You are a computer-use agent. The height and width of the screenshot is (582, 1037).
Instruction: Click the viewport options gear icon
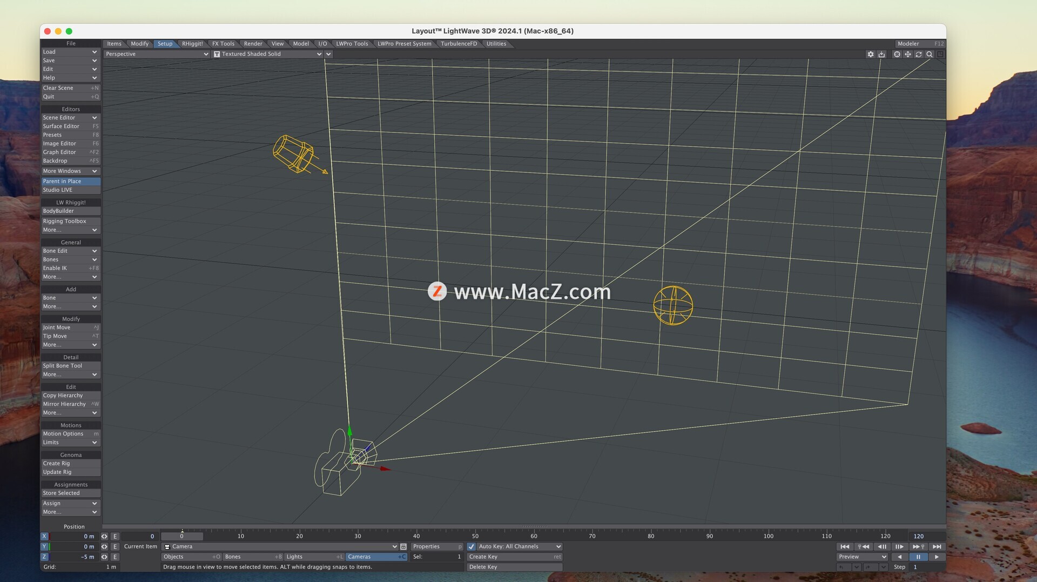[870, 54]
